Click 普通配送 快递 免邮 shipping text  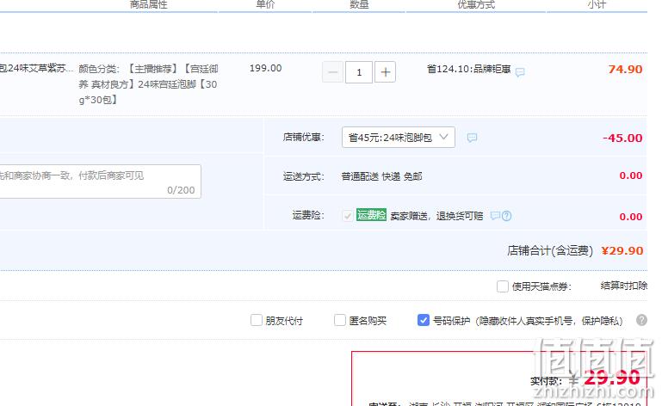point(381,176)
